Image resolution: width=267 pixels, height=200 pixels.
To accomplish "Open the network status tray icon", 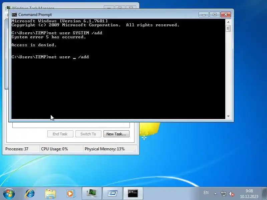I will pyautogui.click(x=223, y=194).
